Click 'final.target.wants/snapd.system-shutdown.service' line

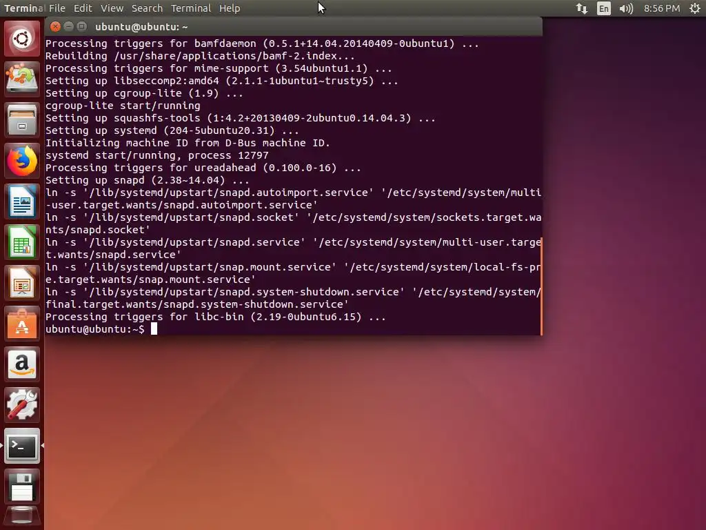tap(197, 304)
